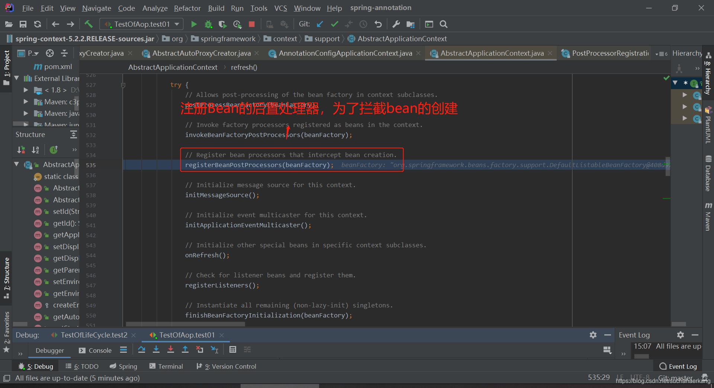Open Debug panel settings gear
Screen dimensions: 714x388
(x=593, y=335)
